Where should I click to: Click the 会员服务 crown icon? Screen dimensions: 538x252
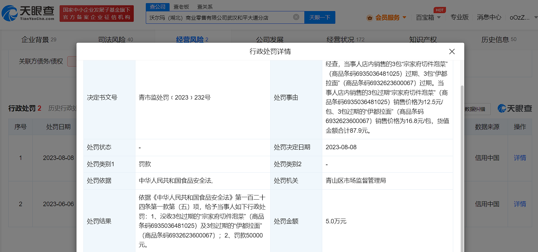tap(370, 18)
